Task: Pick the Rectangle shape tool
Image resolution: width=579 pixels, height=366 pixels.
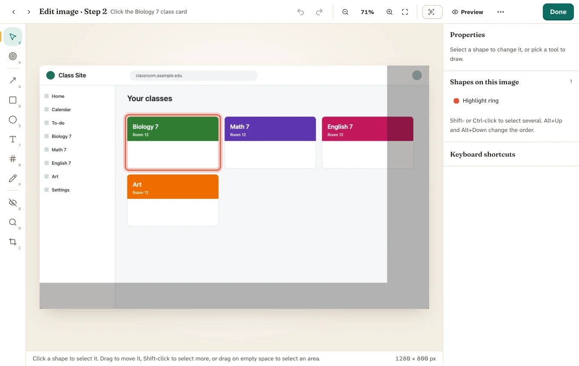Action: 13,100
